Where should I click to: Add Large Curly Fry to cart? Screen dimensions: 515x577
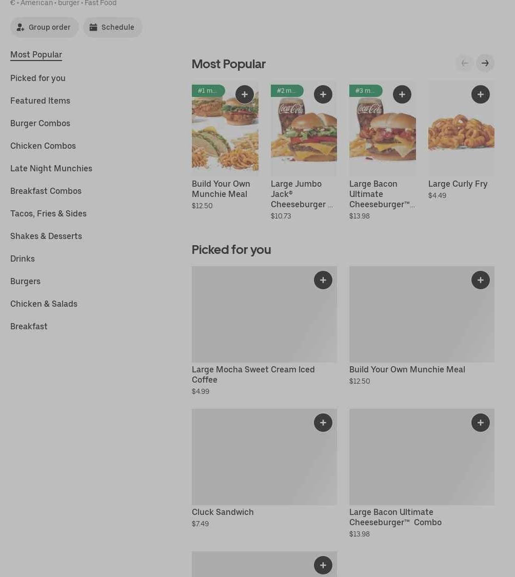pyautogui.click(x=480, y=94)
